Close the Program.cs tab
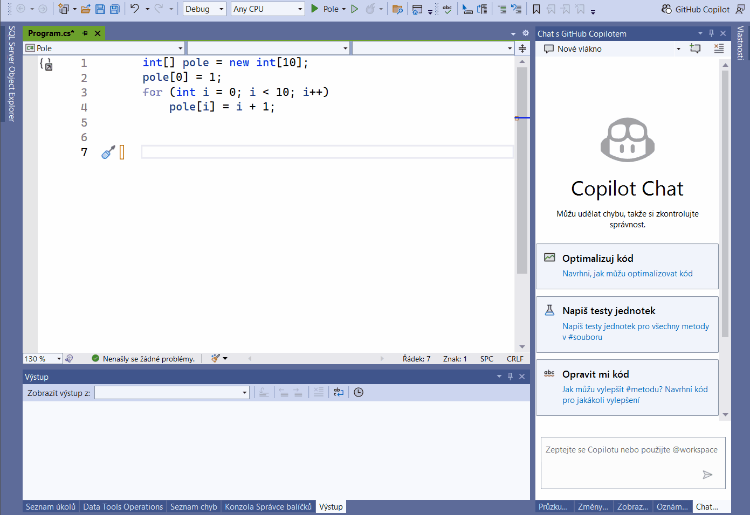Screen dimensions: 750x515 (x=98, y=33)
